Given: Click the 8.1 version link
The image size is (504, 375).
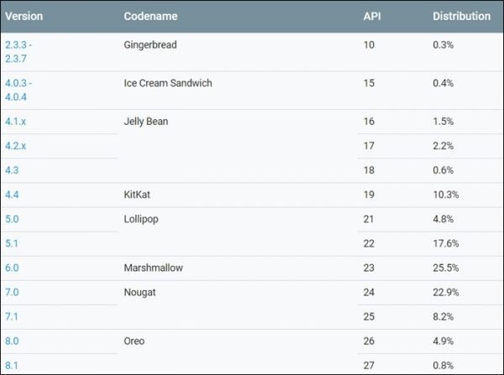Looking at the screenshot, I should (12, 365).
